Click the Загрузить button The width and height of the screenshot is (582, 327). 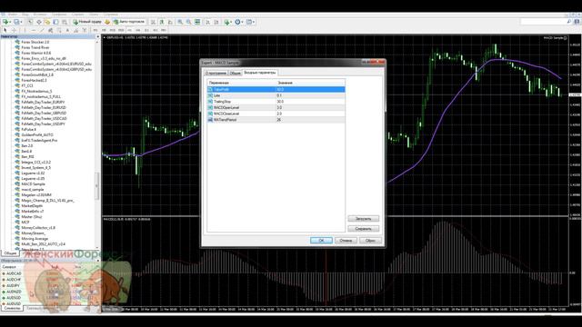[364, 219]
